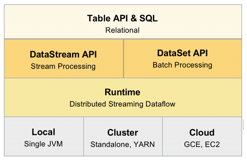
Task: Click the word SQL in top layer
Action: click(149, 18)
